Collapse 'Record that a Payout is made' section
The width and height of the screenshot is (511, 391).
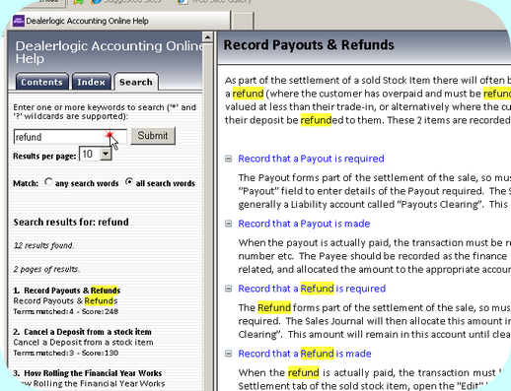tap(229, 224)
